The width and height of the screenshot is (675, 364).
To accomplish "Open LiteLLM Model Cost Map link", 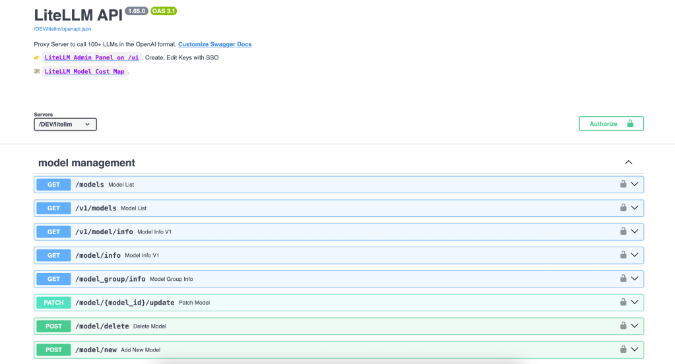I will 84,71.
